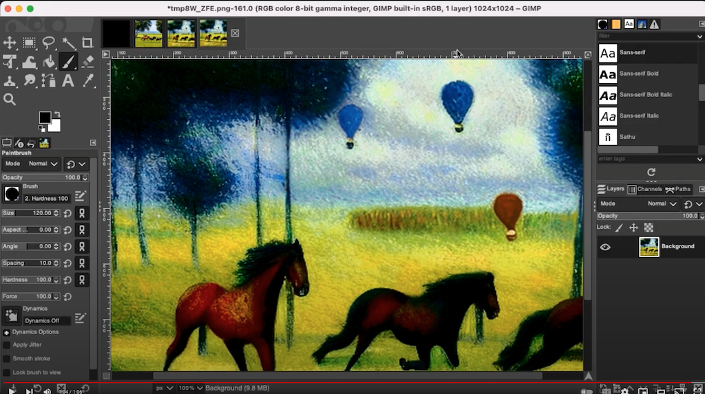The height and width of the screenshot is (394, 705).
Task: Toggle lock pixels brush icon
Action: pyautogui.click(x=619, y=228)
